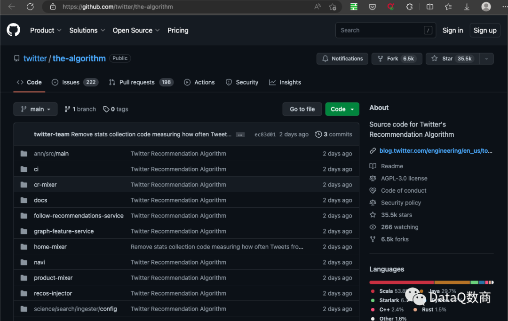Click the browser back arrow
The height and width of the screenshot is (321, 508).
coord(12,7)
